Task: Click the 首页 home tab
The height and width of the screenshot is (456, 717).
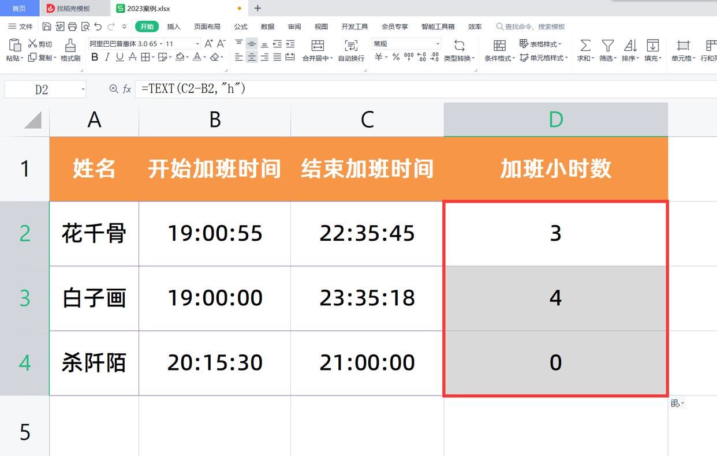Action: [x=19, y=8]
